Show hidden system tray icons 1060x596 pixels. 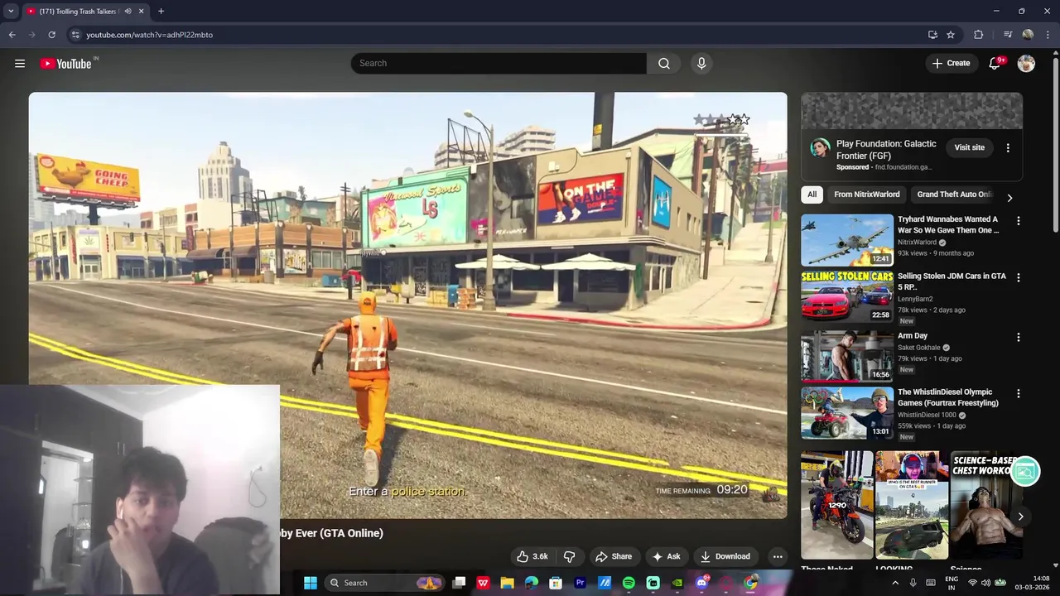click(895, 583)
